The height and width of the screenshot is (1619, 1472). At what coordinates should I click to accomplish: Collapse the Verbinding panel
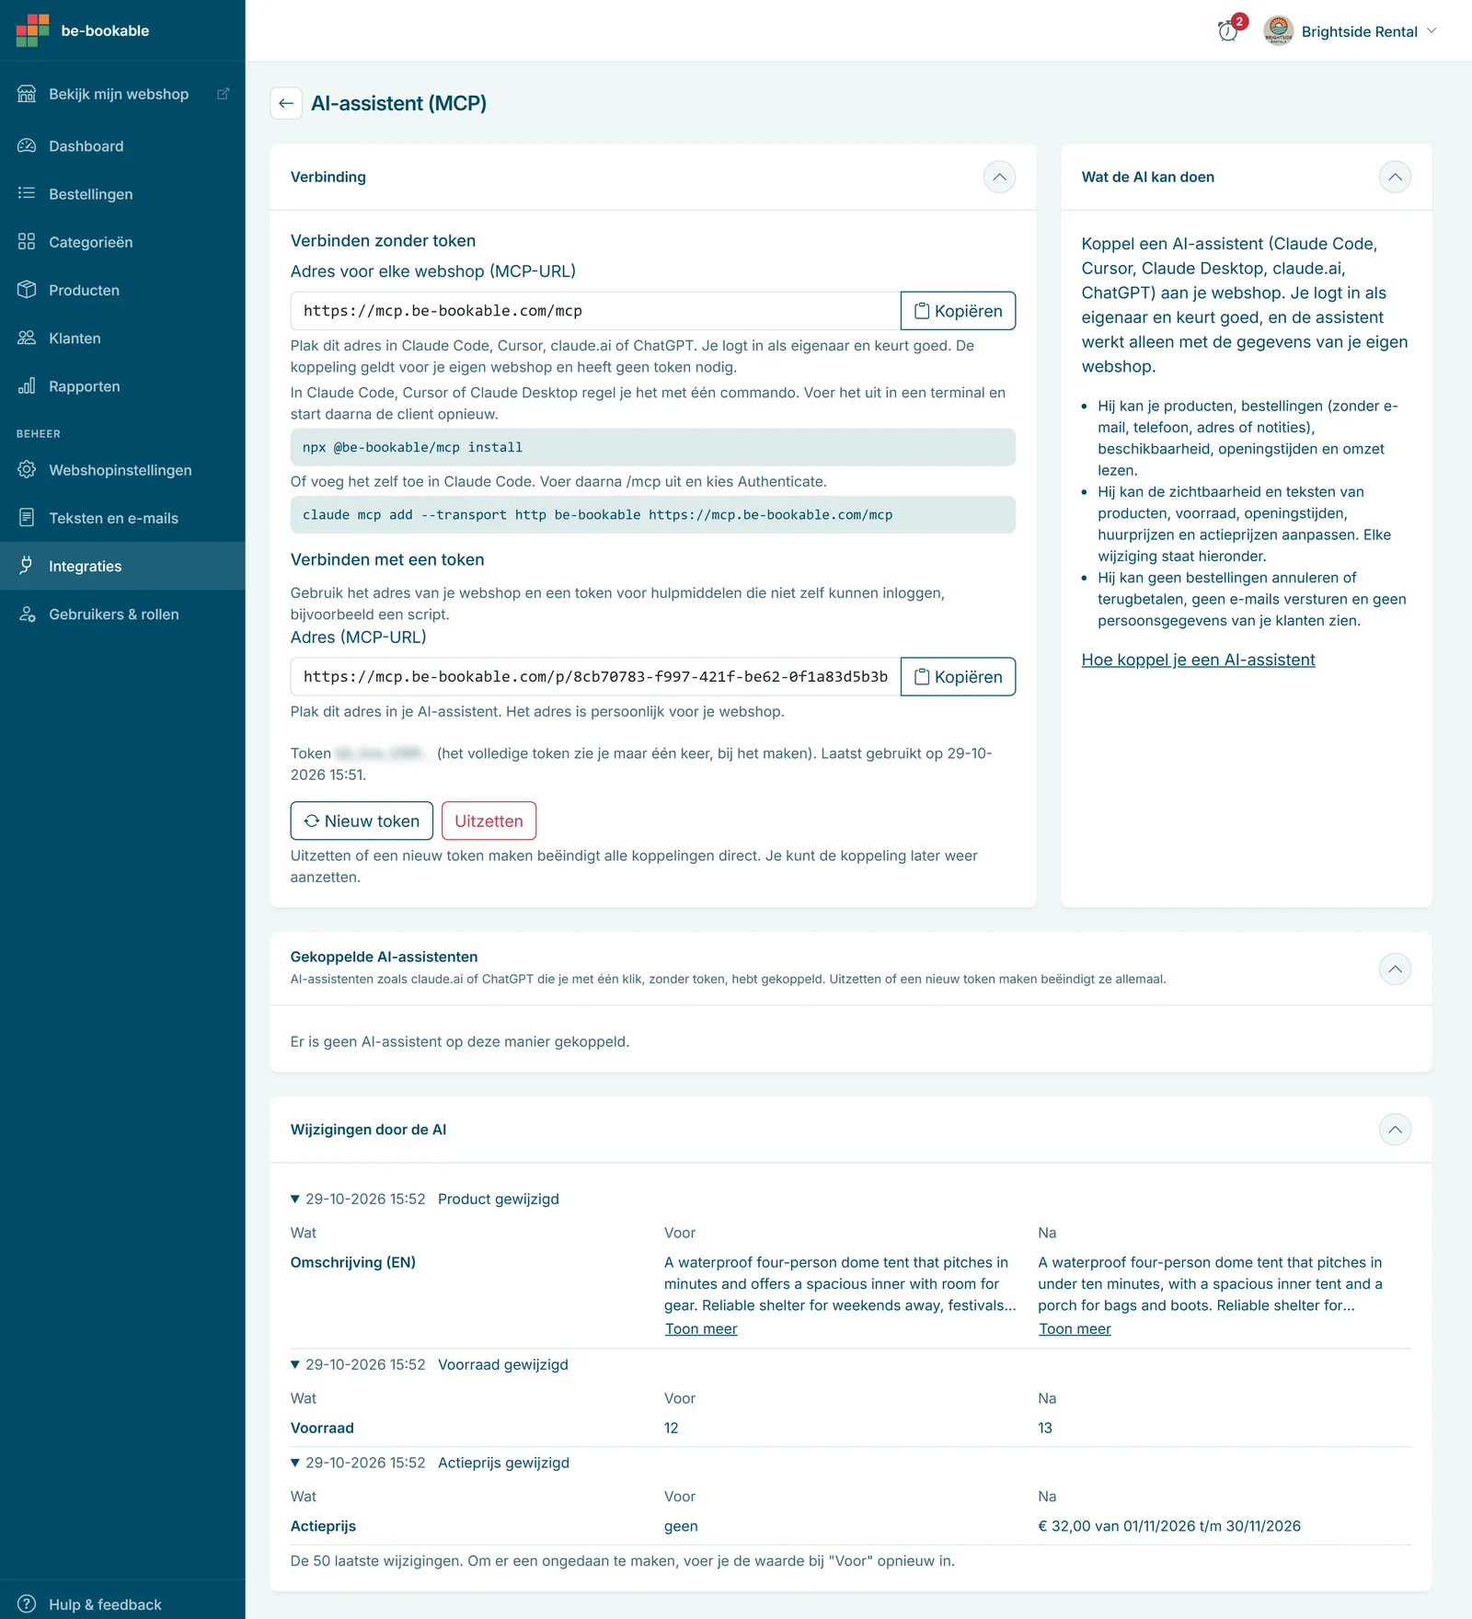click(x=999, y=177)
